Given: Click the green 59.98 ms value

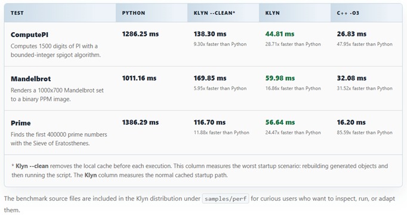Looking at the screenshot, I should pyautogui.click(x=280, y=78).
